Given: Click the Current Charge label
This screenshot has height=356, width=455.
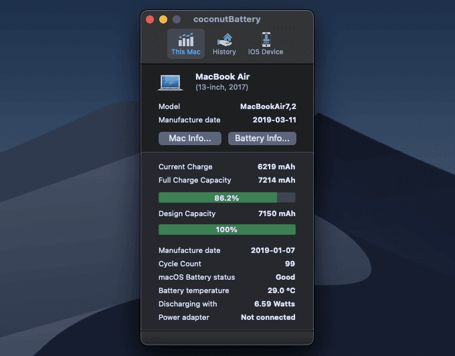Looking at the screenshot, I should click(185, 167).
